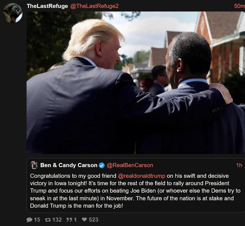The image size is (245, 226).
Task: View the 1 quote count
Action: tap(75, 220)
